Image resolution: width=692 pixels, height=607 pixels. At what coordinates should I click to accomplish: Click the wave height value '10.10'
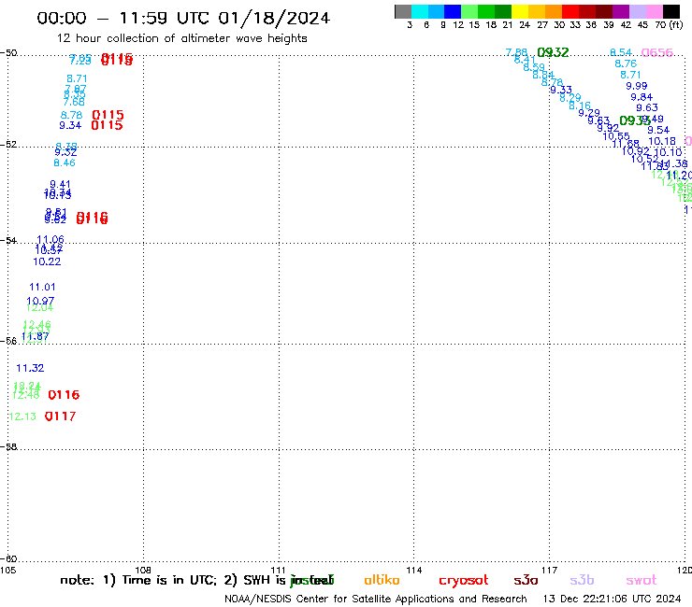tap(669, 152)
